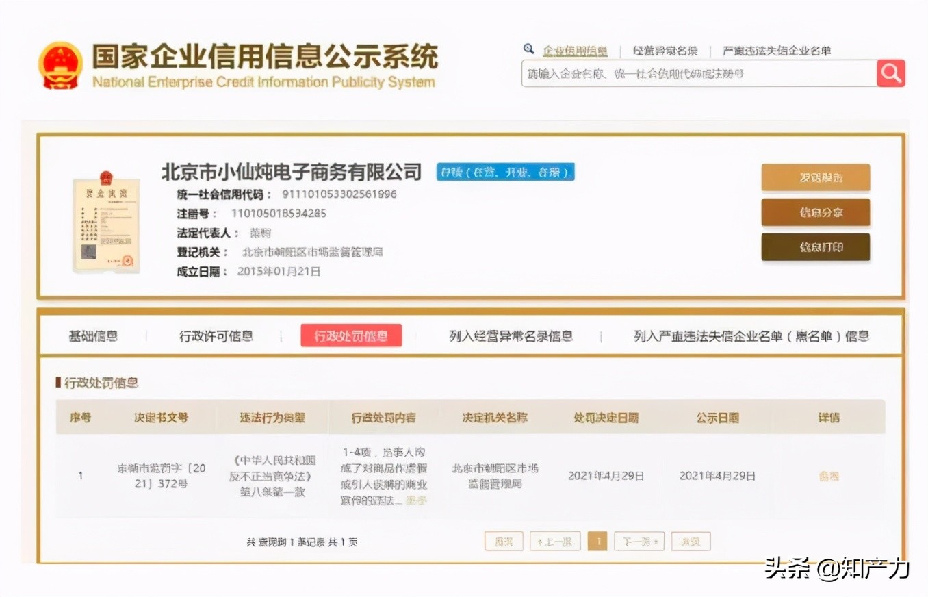
Task: Click the 信息打印 button
Action: 816,247
